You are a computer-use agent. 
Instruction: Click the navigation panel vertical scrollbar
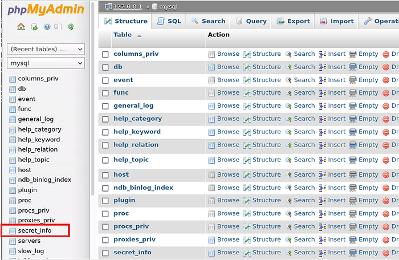[x=92, y=99]
